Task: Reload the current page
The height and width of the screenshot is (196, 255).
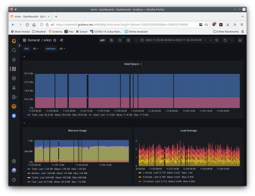Action: 27,24
